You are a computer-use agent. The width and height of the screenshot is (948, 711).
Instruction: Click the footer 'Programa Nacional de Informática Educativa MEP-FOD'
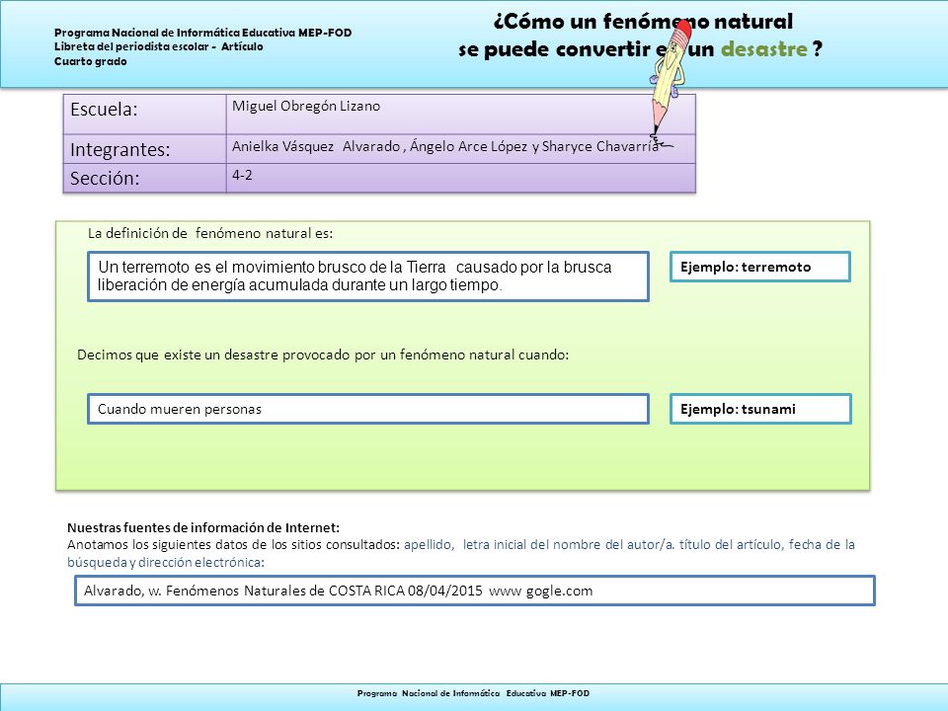click(x=473, y=693)
